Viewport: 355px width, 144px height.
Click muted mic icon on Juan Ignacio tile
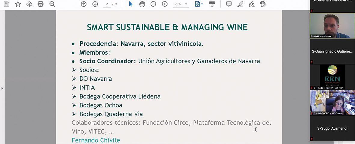coord(312,62)
